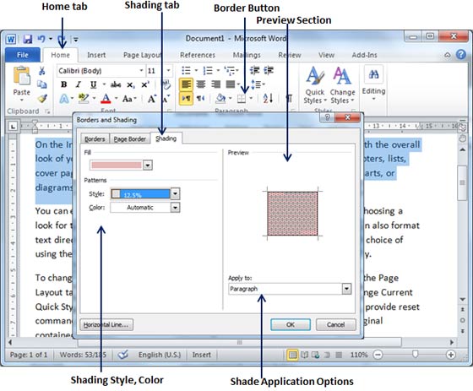Click the Save icon in Quick Access Toolbar
473x391 pixels.
pos(28,39)
